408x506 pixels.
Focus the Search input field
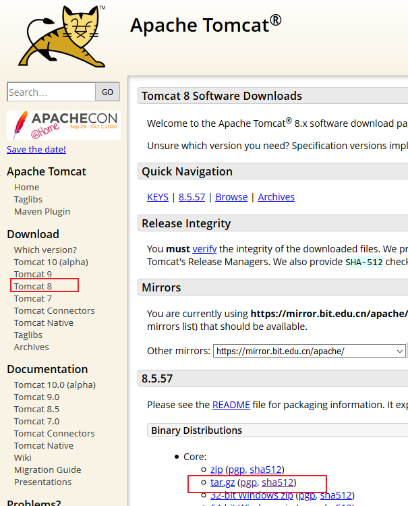[51, 92]
